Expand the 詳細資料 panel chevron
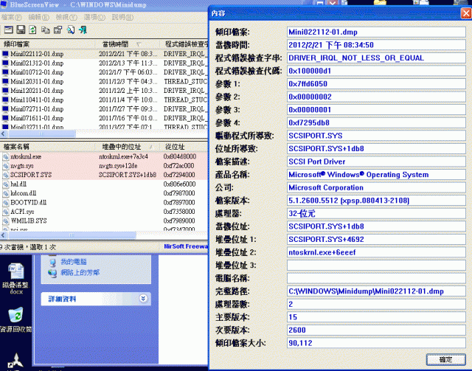Viewport: 472px width, 371px height. click(143, 299)
